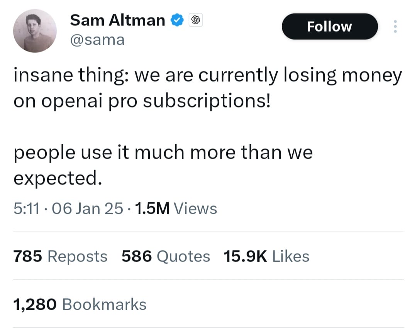Click the text "openai pro subscriptions!"
The height and width of the screenshot is (328, 417).
157,101
